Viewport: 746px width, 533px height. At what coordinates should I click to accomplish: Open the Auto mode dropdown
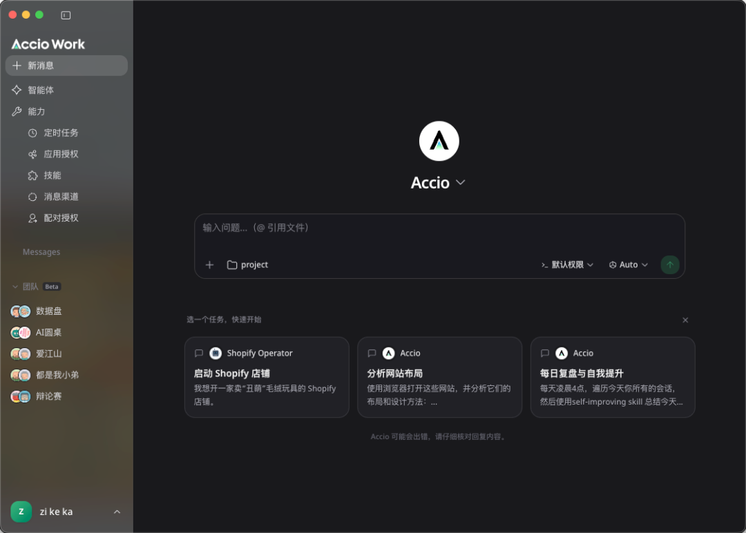[x=627, y=264]
